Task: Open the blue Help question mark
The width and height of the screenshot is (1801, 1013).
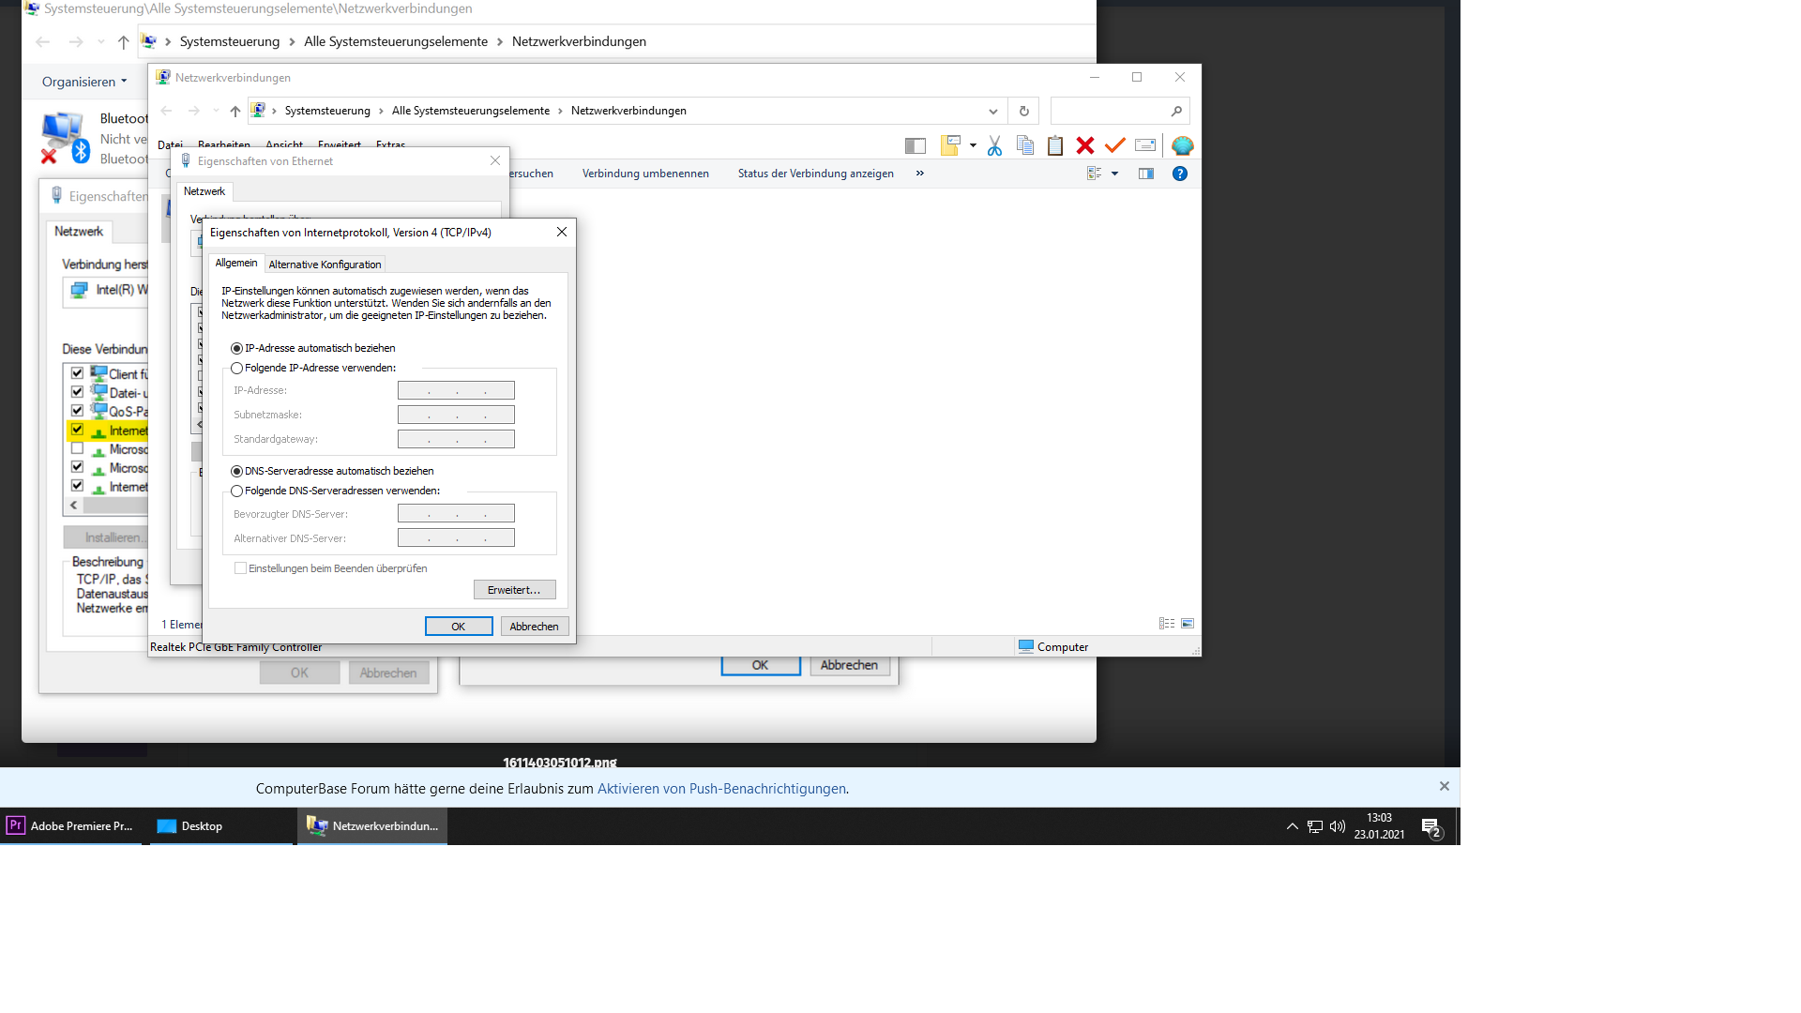Action: click(1180, 174)
